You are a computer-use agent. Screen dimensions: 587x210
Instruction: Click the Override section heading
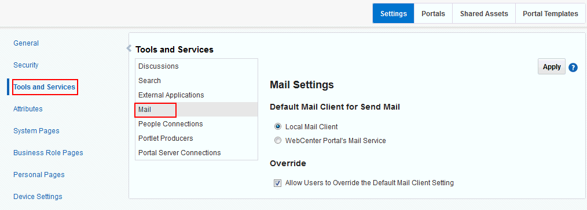[288, 163]
